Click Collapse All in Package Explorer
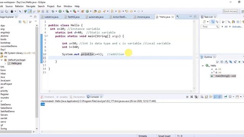This screenshot has height=137, width=244. pos(20,22)
